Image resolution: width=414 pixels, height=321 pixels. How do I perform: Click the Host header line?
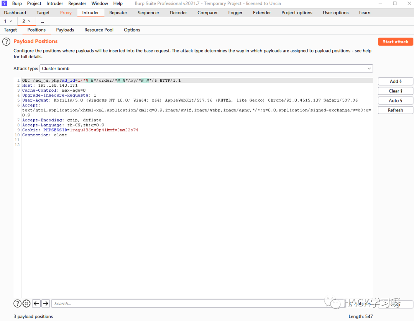coord(50,86)
